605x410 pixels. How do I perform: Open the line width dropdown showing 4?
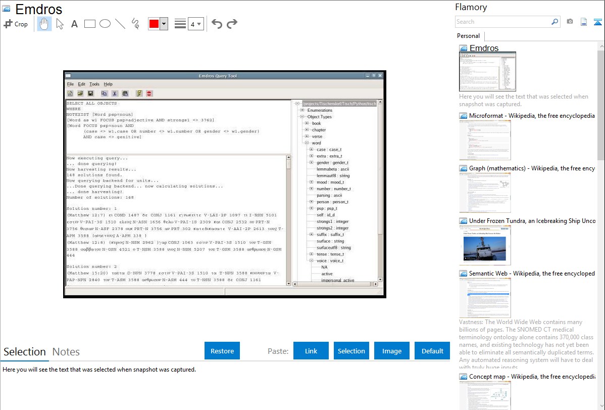(195, 24)
